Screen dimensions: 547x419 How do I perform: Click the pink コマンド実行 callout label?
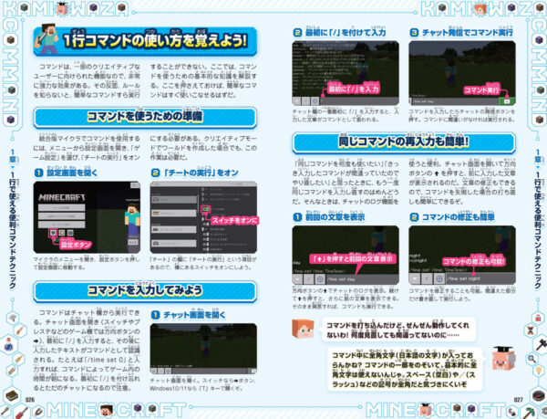pyautogui.click(x=482, y=91)
